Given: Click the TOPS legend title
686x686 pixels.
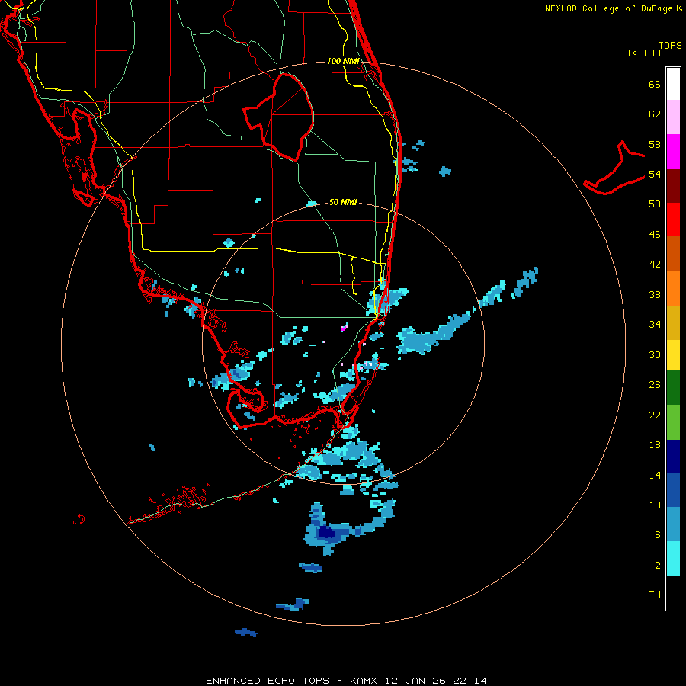Looking at the screenshot, I should [670, 45].
